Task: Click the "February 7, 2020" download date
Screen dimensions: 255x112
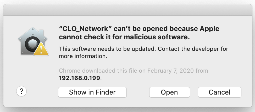Action: tap(170, 71)
